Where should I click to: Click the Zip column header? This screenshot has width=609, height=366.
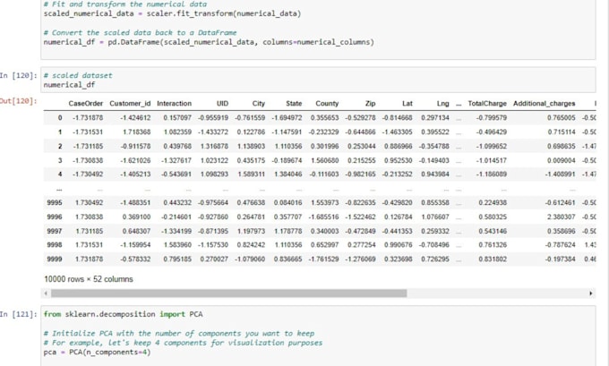point(370,104)
